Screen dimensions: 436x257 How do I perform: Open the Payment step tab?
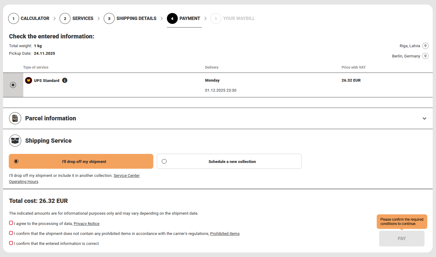point(184,18)
